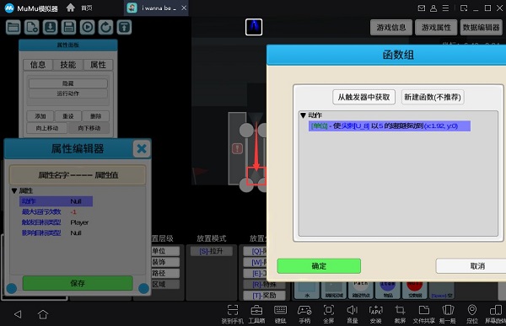
Task: Click 删除 button in 属性面板
Action: click(x=95, y=116)
